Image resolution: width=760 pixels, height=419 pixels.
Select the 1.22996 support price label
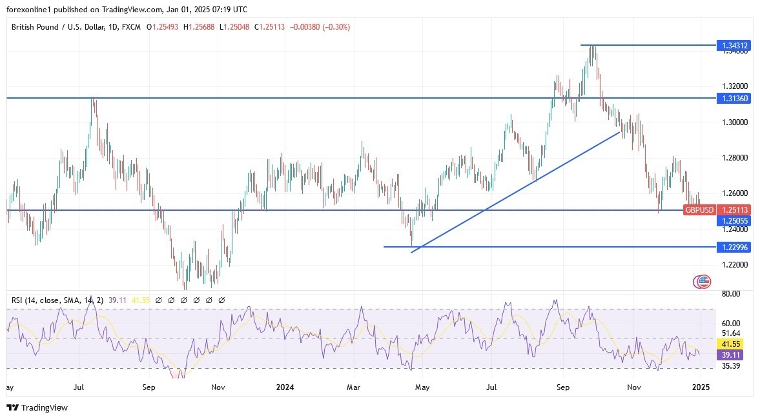735,247
